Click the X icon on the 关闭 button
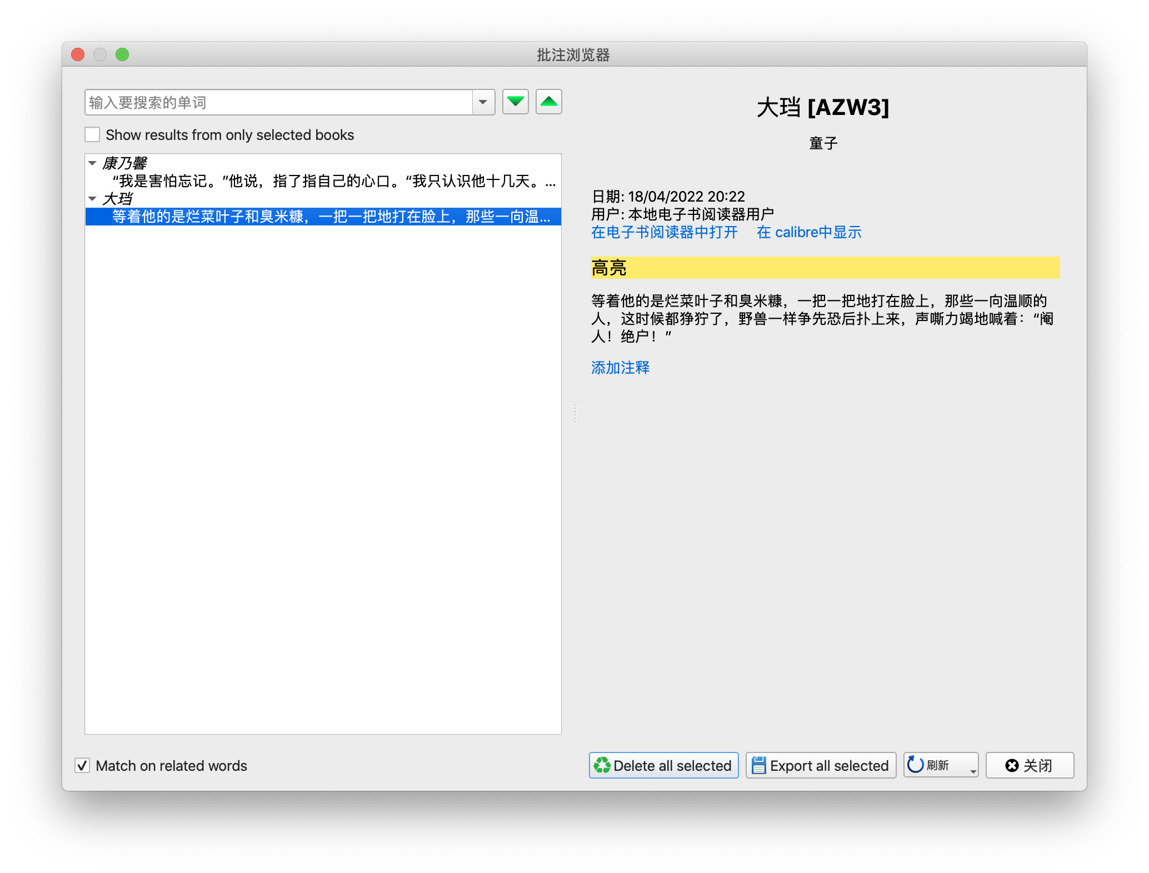1149x873 pixels. click(1012, 765)
